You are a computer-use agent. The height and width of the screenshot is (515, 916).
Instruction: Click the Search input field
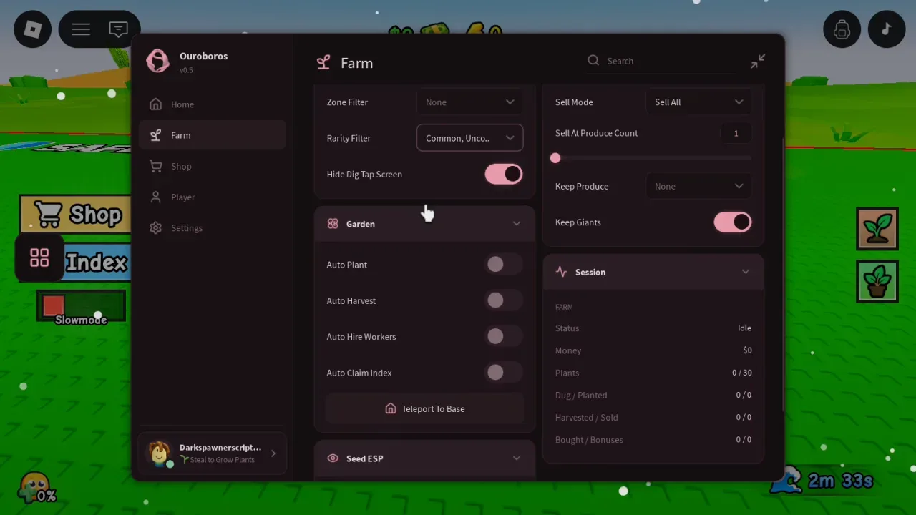tap(662, 61)
